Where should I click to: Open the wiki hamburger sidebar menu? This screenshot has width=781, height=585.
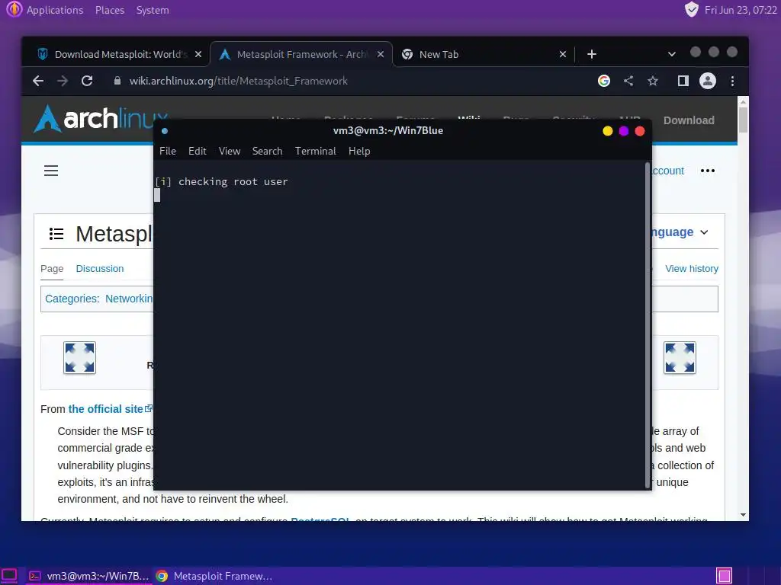pos(51,171)
